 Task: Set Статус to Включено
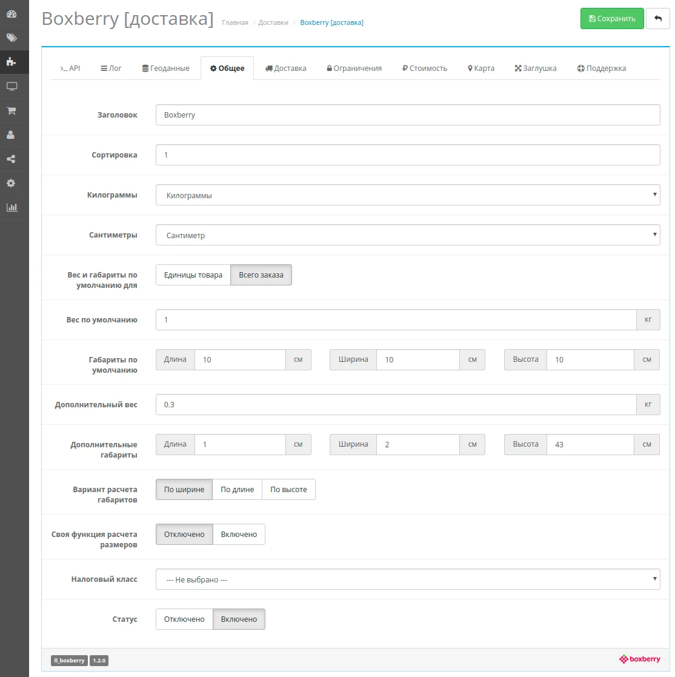pos(239,619)
